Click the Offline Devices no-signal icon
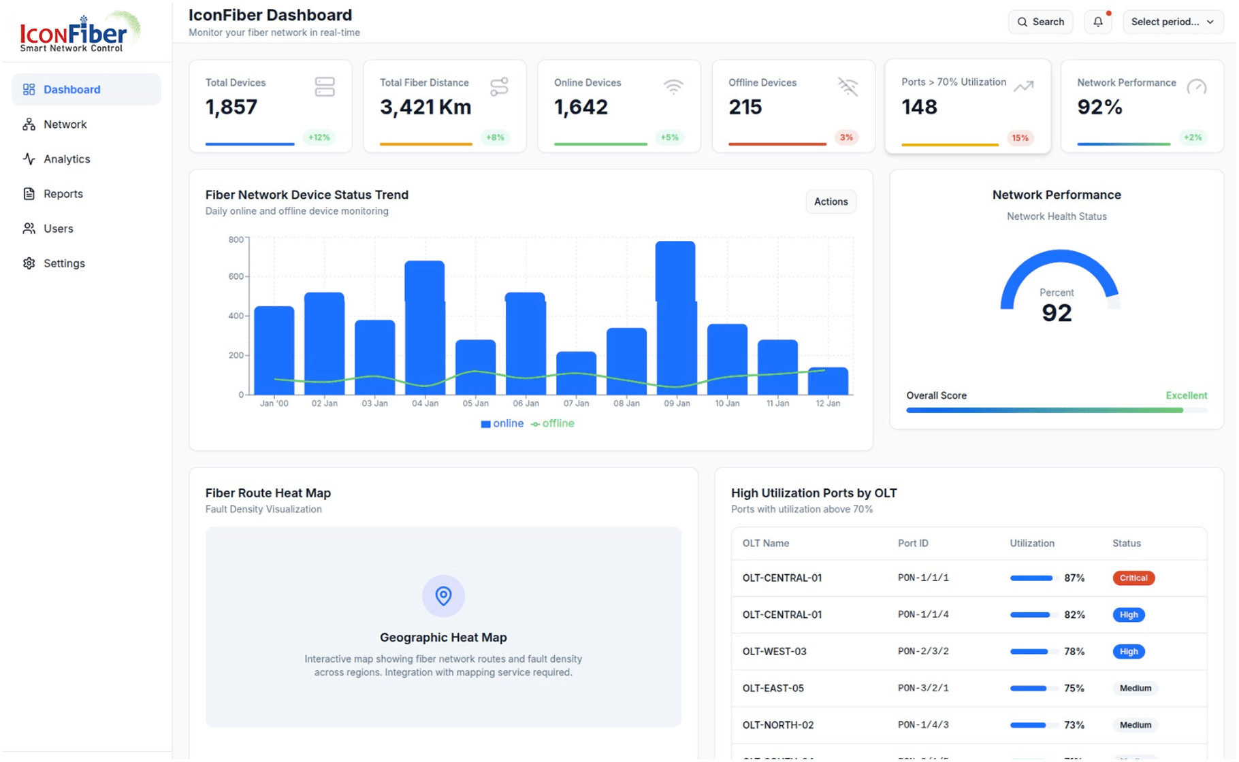 tap(848, 86)
